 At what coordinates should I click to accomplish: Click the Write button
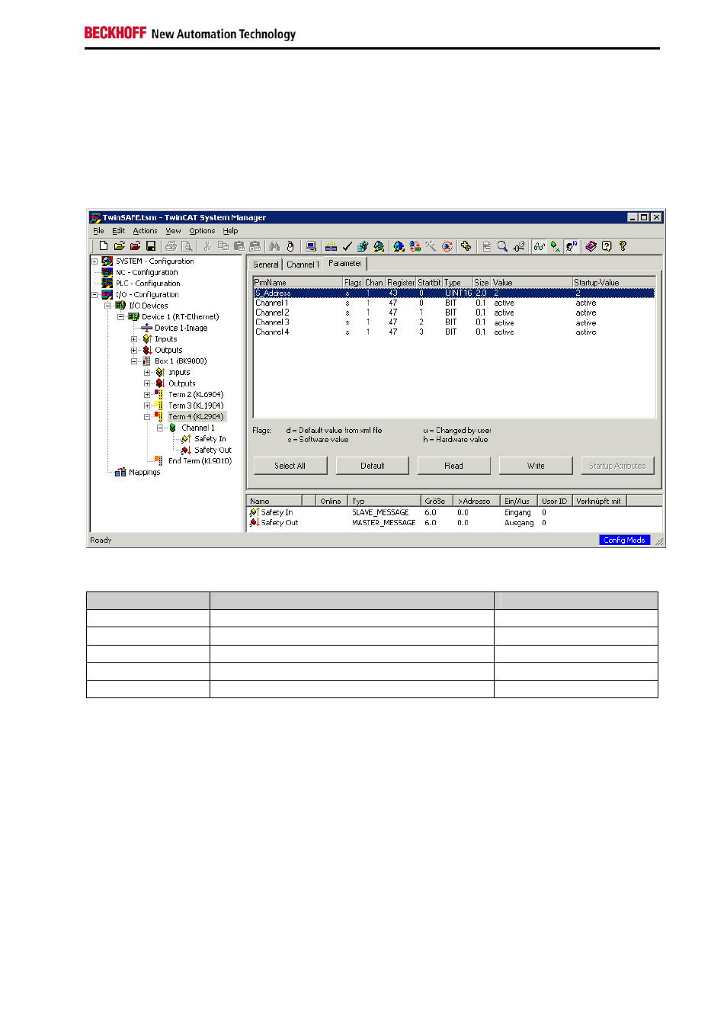[536, 466]
